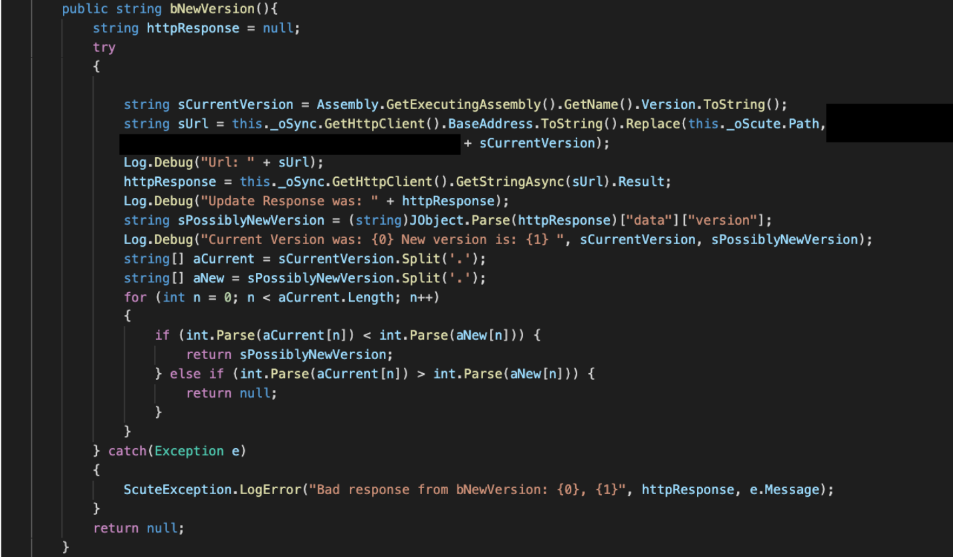
Task: Click 'aCurrent' in the 'string[] aCurrent' declaration
Action: pyautogui.click(x=224, y=259)
